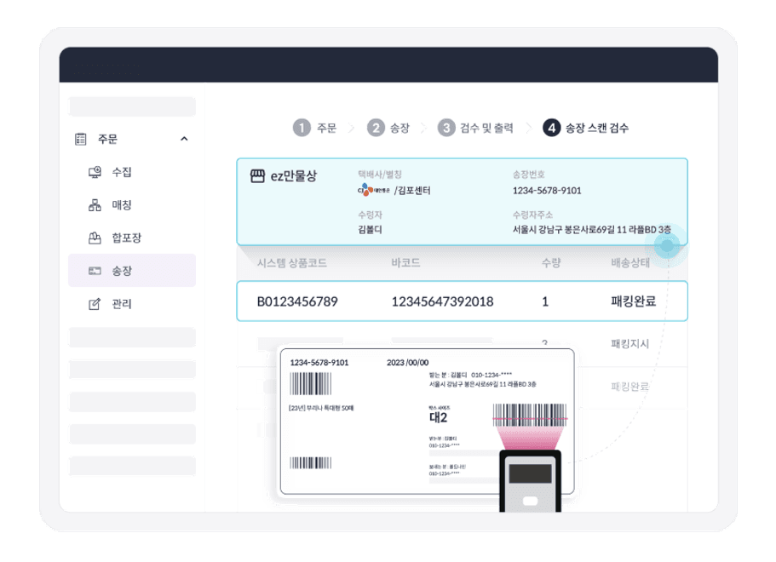Click the 합포장 package icon

click(x=95, y=238)
